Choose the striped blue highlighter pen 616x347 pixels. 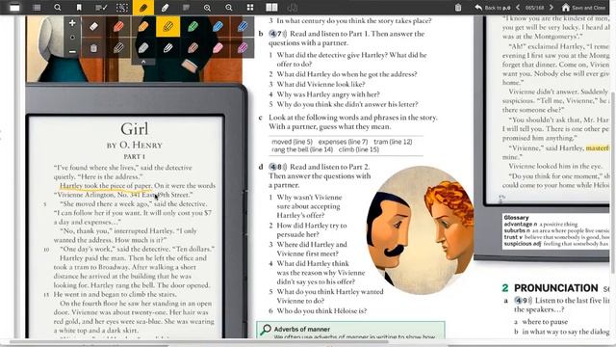(x=243, y=26)
